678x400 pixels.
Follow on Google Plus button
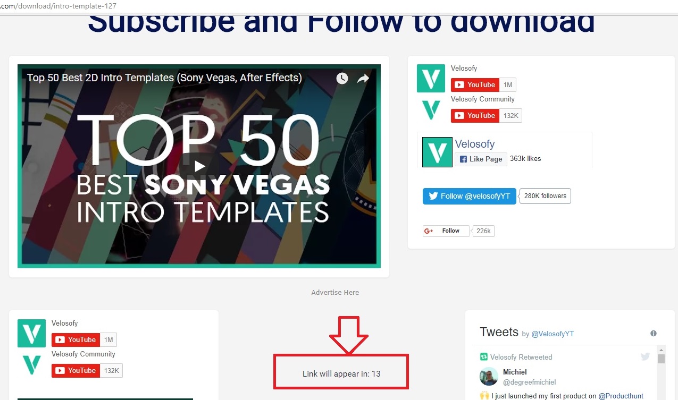(446, 231)
